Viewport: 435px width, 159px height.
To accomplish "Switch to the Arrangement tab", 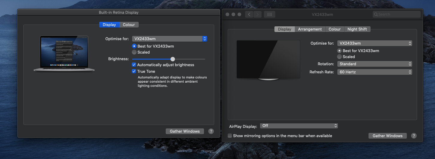I will point(310,29).
